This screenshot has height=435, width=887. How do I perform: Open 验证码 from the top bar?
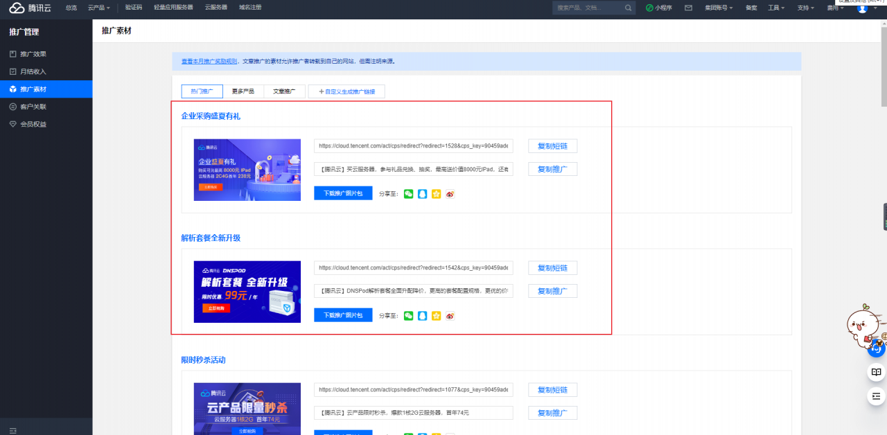pyautogui.click(x=134, y=8)
